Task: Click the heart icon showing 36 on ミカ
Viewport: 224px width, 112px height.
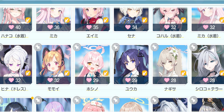Action: pos(50,27)
